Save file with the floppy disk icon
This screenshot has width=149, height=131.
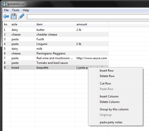tap(13, 16)
